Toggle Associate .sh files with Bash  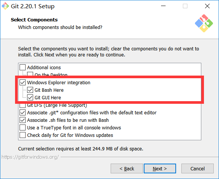point(23,120)
